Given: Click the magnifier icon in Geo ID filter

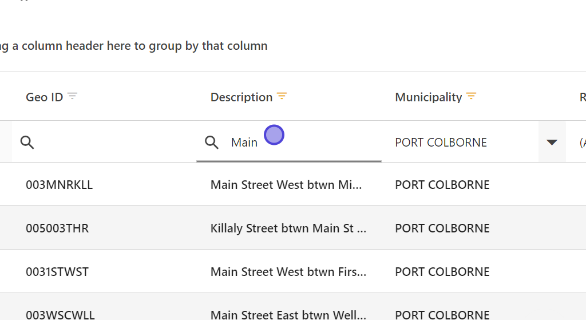Looking at the screenshot, I should click(27, 143).
